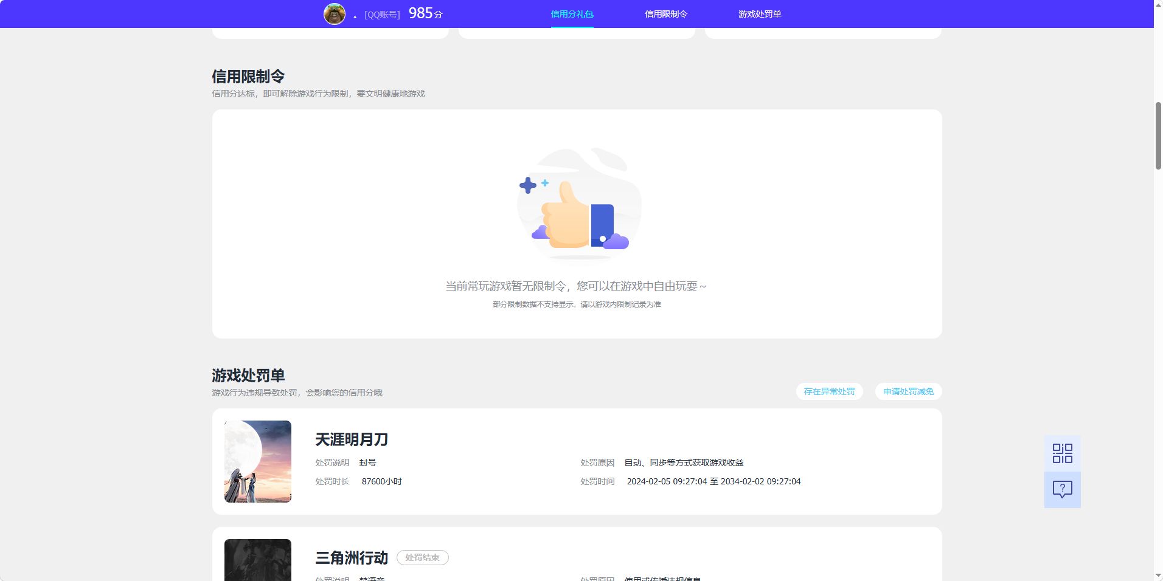1163x581 pixels.
Task: Open the QR code floating button
Action: coord(1062,453)
